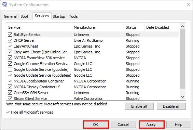
Task: Click the "NVIDIA" manufacturer of FrameView SDK
Action: (x=80, y=58)
